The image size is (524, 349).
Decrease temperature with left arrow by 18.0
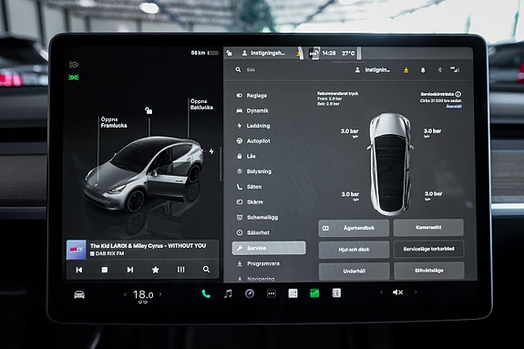126,294
